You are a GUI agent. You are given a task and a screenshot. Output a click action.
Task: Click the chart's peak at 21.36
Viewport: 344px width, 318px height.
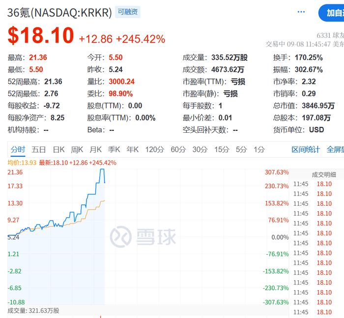pyautogui.click(x=102, y=169)
